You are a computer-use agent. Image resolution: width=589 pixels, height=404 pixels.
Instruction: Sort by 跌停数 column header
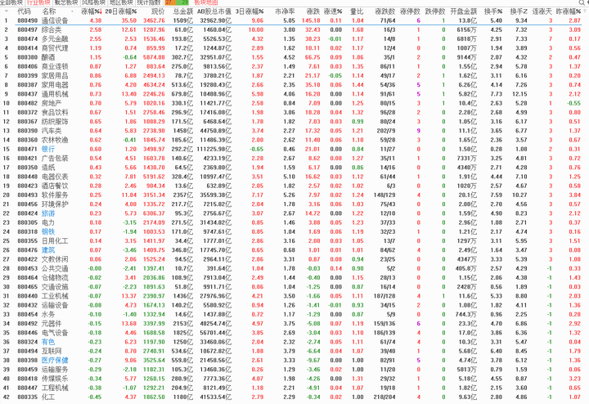coord(435,11)
